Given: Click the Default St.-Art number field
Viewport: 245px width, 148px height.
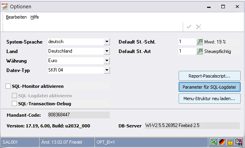Looking at the screenshot, I should pyautogui.click(x=187, y=51).
